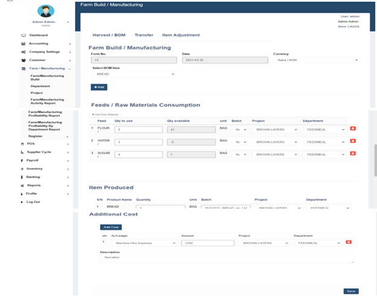The height and width of the screenshot is (301, 377).
Task: Click the Description narration box
Action: click(x=227, y=259)
